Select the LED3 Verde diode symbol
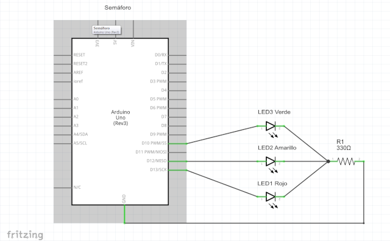Image resolution: width=390 pixels, height=241 pixels. (x=271, y=126)
